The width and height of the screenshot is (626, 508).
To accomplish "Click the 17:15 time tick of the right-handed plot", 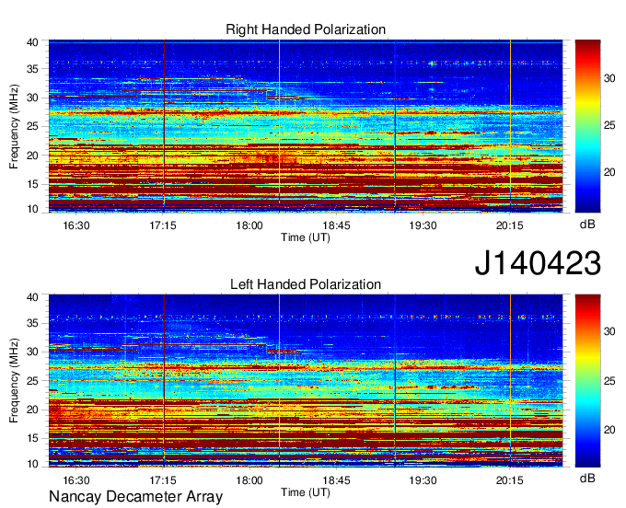I will point(163,225).
